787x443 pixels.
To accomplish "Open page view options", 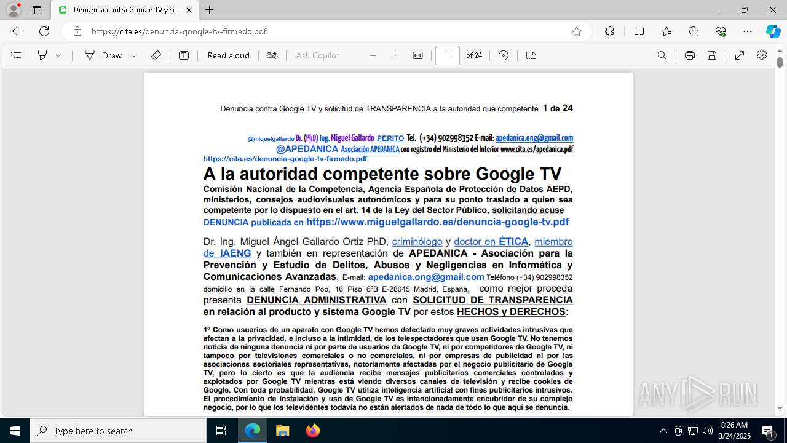I will click(x=531, y=55).
